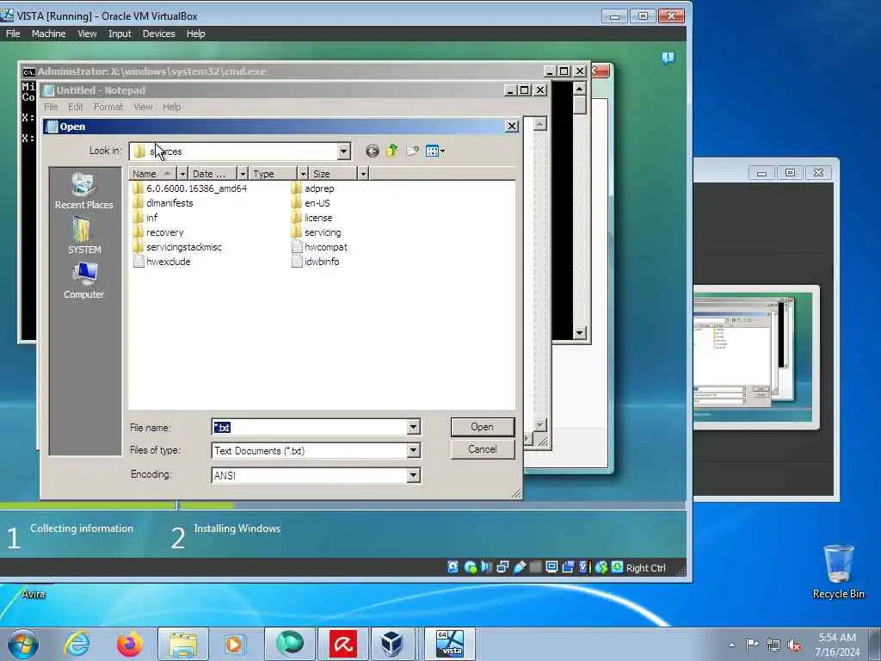Expand the Encoding dropdown
Image resolution: width=881 pixels, height=661 pixels.
pyautogui.click(x=414, y=475)
